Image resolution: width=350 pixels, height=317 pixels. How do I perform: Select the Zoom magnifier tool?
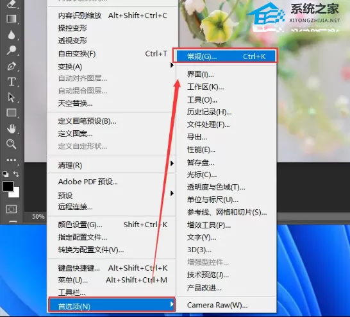coord(12,144)
